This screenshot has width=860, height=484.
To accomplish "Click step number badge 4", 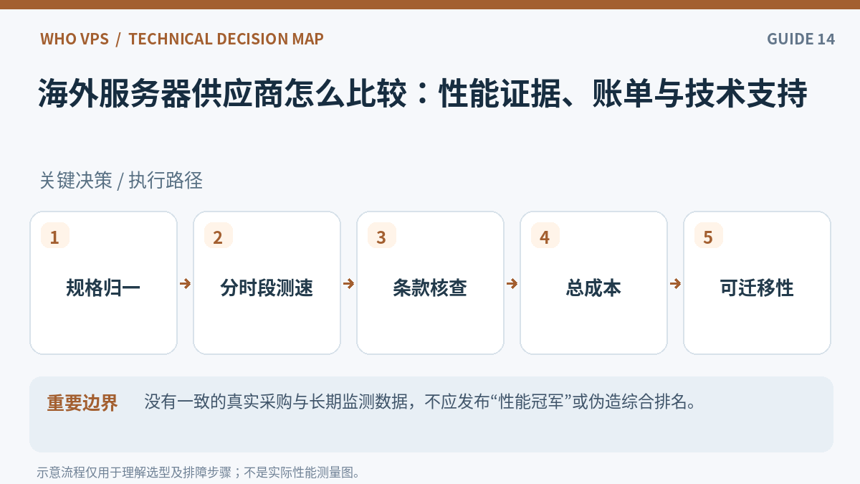I will pyautogui.click(x=545, y=236).
